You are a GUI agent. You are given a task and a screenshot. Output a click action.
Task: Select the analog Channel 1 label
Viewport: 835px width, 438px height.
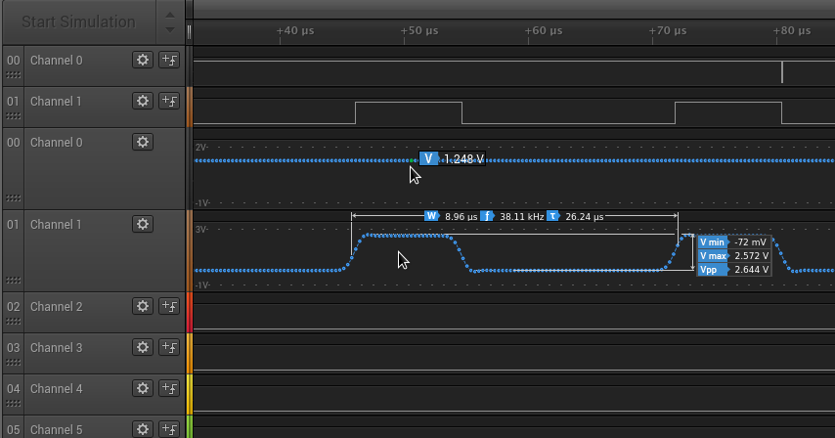[x=56, y=224]
